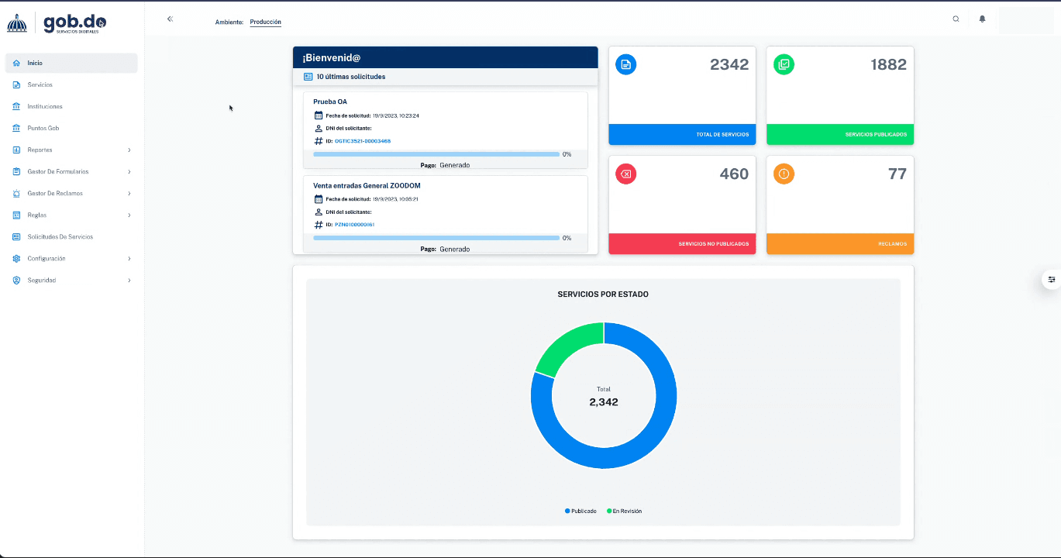The height and width of the screenshot is (558, 1061).
Task: Expand the Reportes submenu chevron
Action: (129, 150)
